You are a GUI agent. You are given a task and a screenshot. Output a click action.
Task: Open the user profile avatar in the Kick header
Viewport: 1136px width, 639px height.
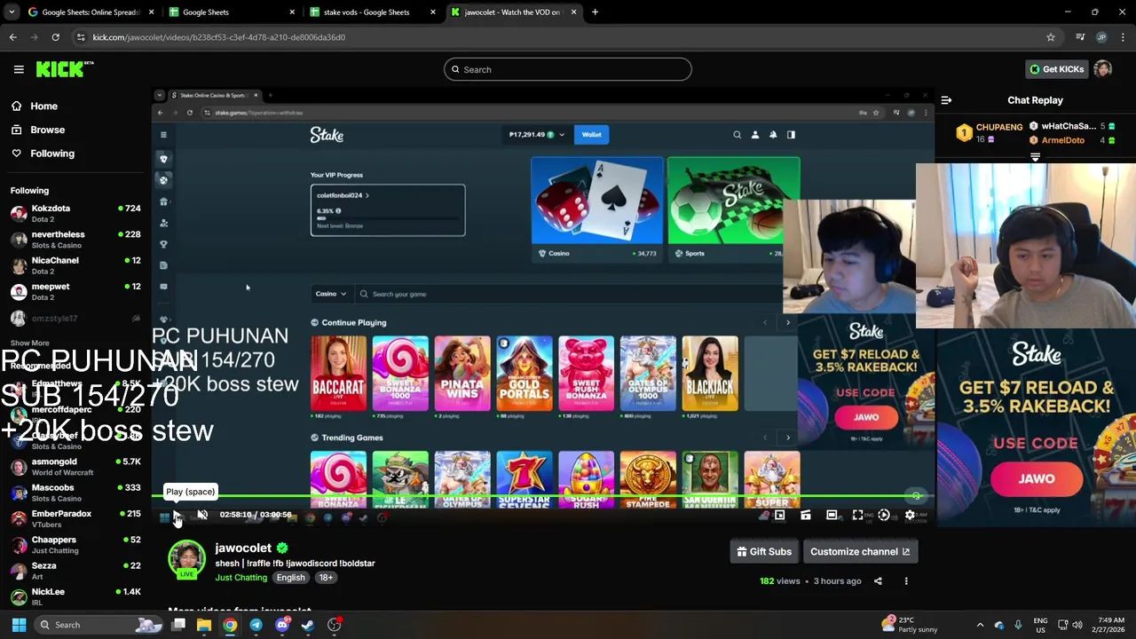[x=1102, y=69]
